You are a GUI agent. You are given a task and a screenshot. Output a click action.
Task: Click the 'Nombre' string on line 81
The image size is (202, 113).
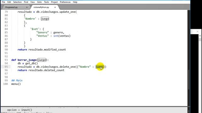click(x=30, y=19)
